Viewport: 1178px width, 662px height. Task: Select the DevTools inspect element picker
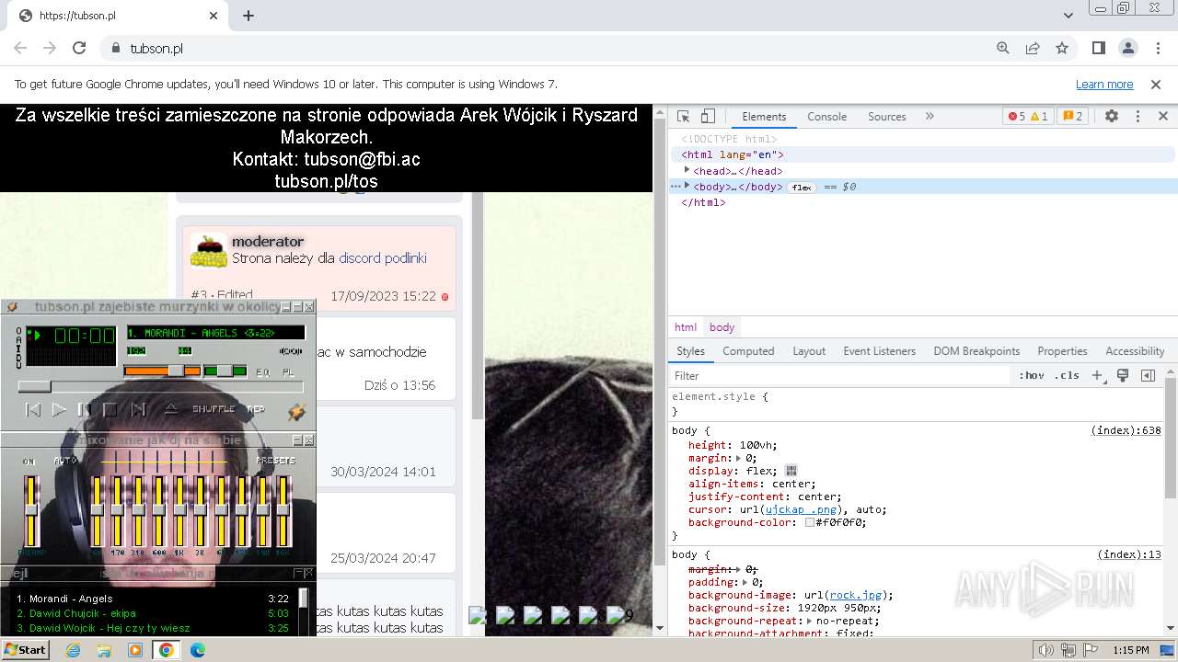click(683, 117)
